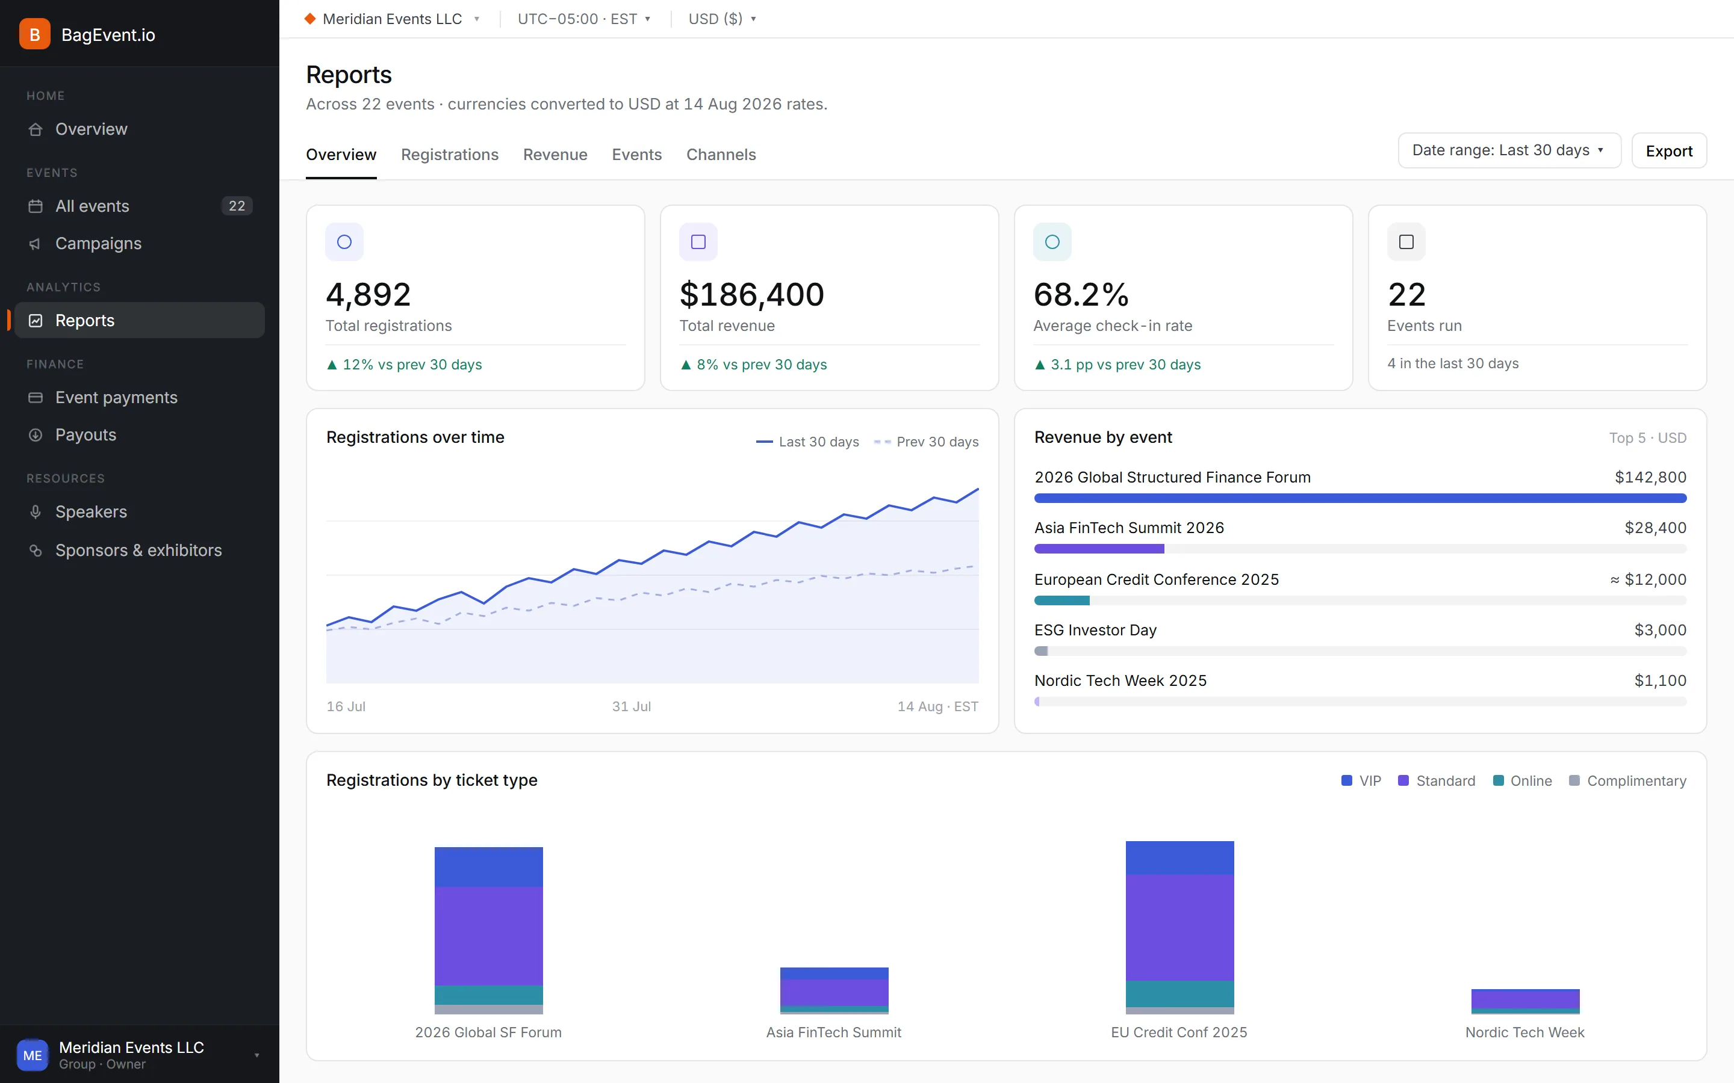Viewport: 1734px width, 1083px height.
Task: Expand the Meridian Events LLC organization selector
Action: pos(392,19)
